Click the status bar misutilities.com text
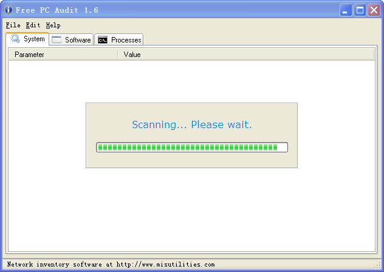 click(111, 264)
